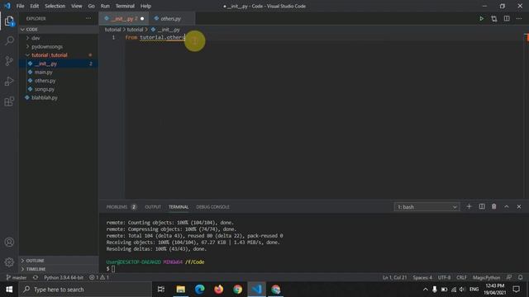The width and height of the screenshot is (529, 297).
Task: Open blahblah.py in the explorer
Action: point(59,97)
